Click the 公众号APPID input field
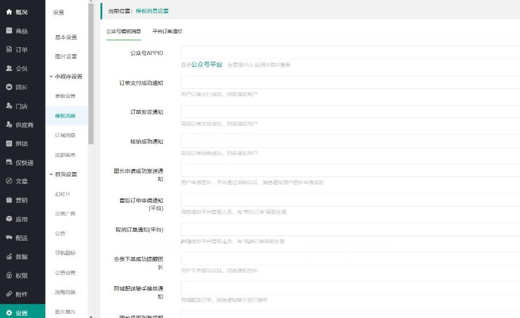 pos(350,53)
